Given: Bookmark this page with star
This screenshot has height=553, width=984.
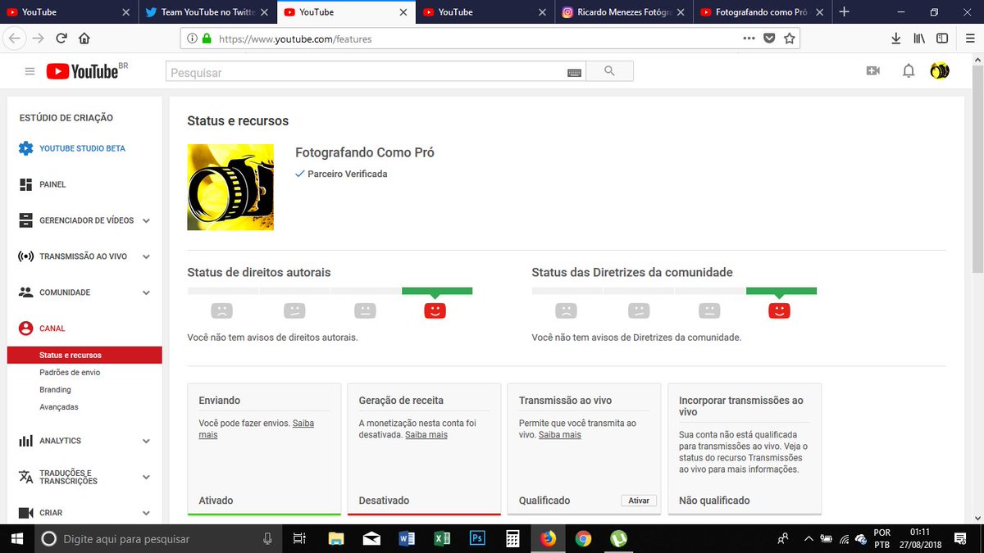Looking at the screenshot, I should 789,38.
